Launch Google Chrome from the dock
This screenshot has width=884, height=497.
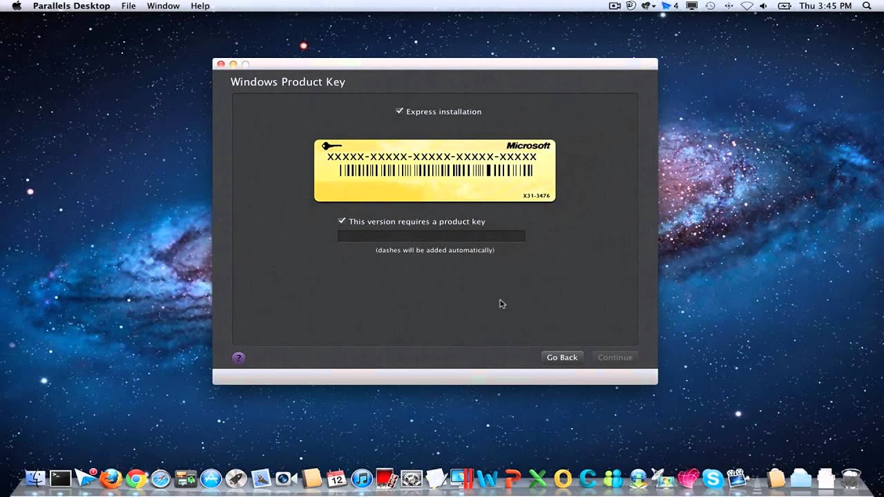tap(136, 478)
